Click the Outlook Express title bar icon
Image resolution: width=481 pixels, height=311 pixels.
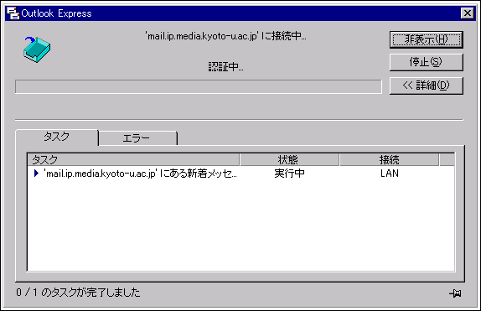click(x=13, y=13)
